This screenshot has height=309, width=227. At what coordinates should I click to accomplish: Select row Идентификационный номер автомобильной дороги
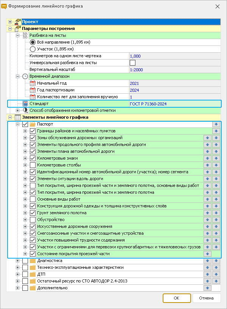point(120,172)
